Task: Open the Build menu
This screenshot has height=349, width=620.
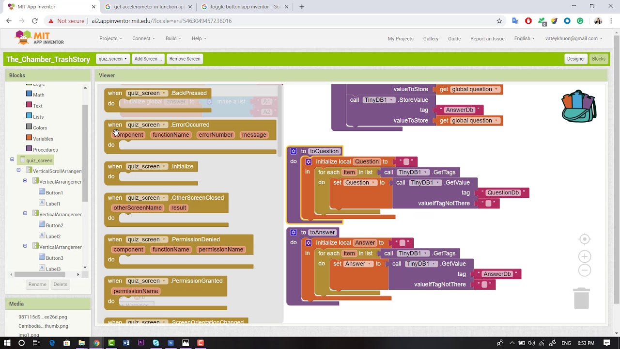Action: coord(173,38)
